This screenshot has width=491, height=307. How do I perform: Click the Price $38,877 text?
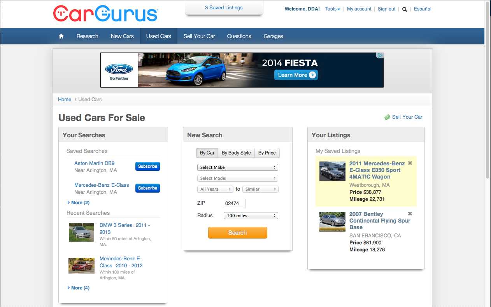pos(365,192)
